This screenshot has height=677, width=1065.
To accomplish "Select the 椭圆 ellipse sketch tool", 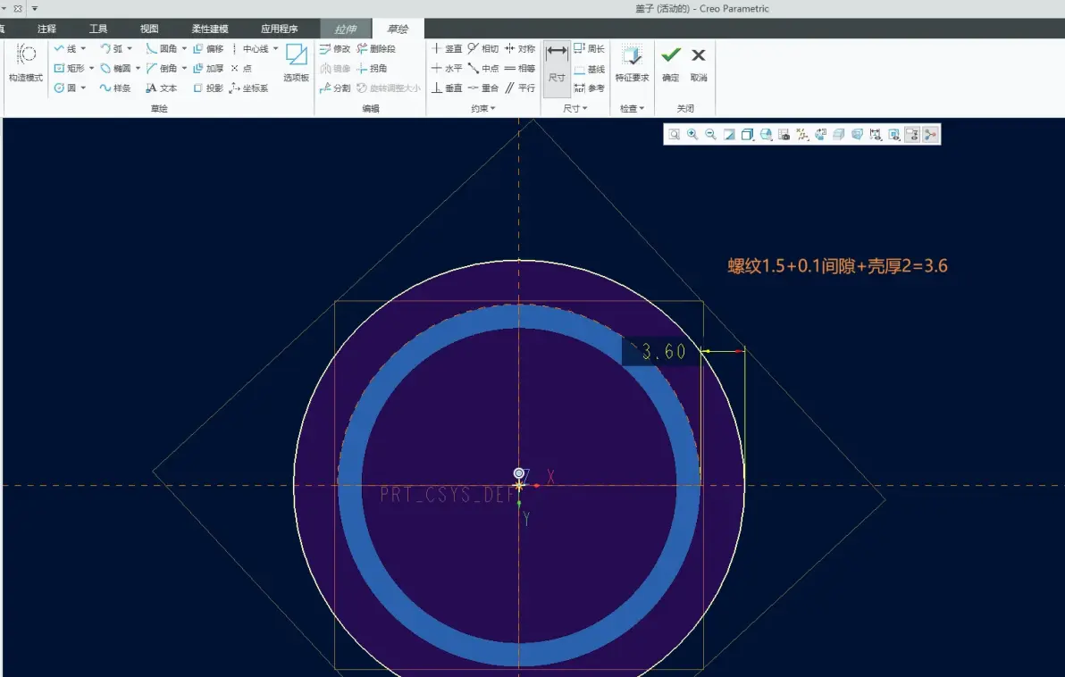I will click(x=115, y=68).
